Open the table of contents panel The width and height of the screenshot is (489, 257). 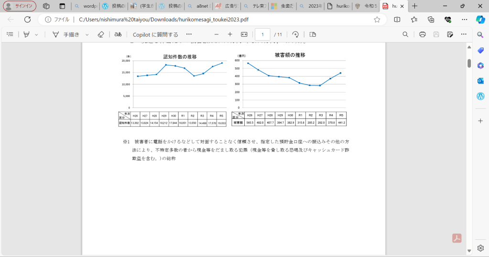point(10,34)
